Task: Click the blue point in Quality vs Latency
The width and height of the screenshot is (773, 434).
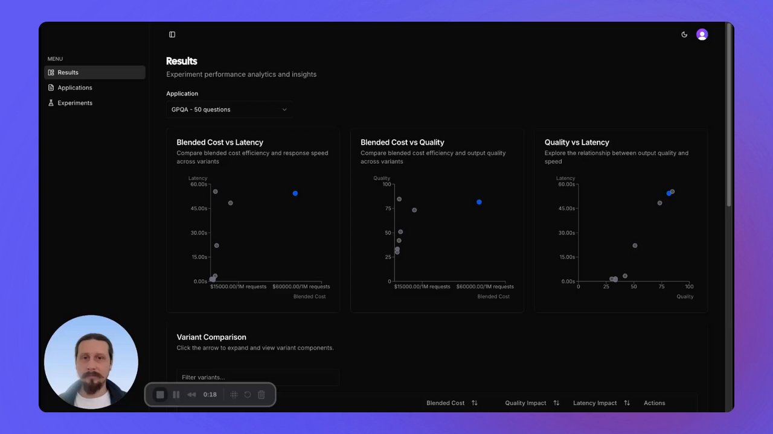Action: pos(669,193)
